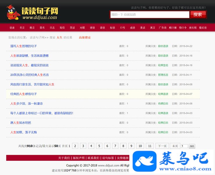Open result 经典的人生感悟句子

click(x=24, y=94)
